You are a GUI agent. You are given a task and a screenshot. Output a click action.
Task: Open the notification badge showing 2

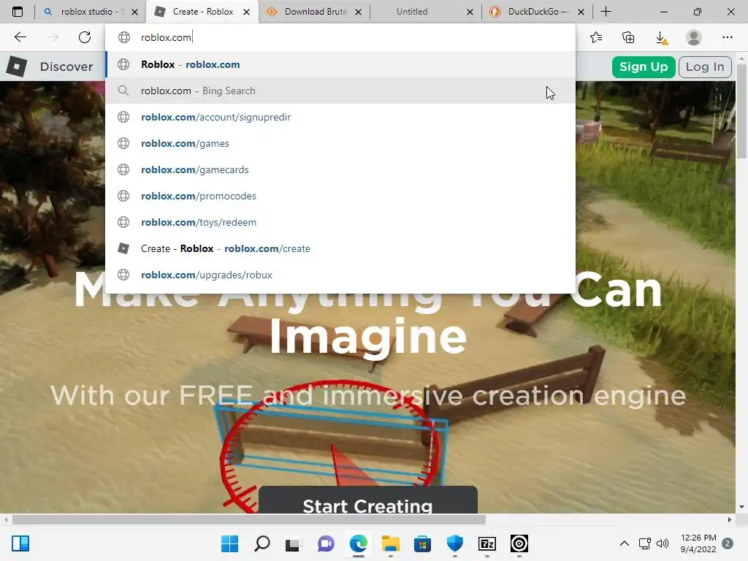pos(728,543)
